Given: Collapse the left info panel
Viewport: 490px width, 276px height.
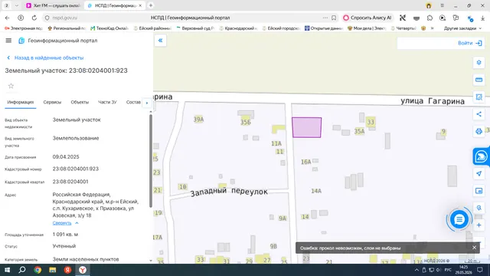Looking at the screenshot, I should pyautogui.click(x=160, y=41).
